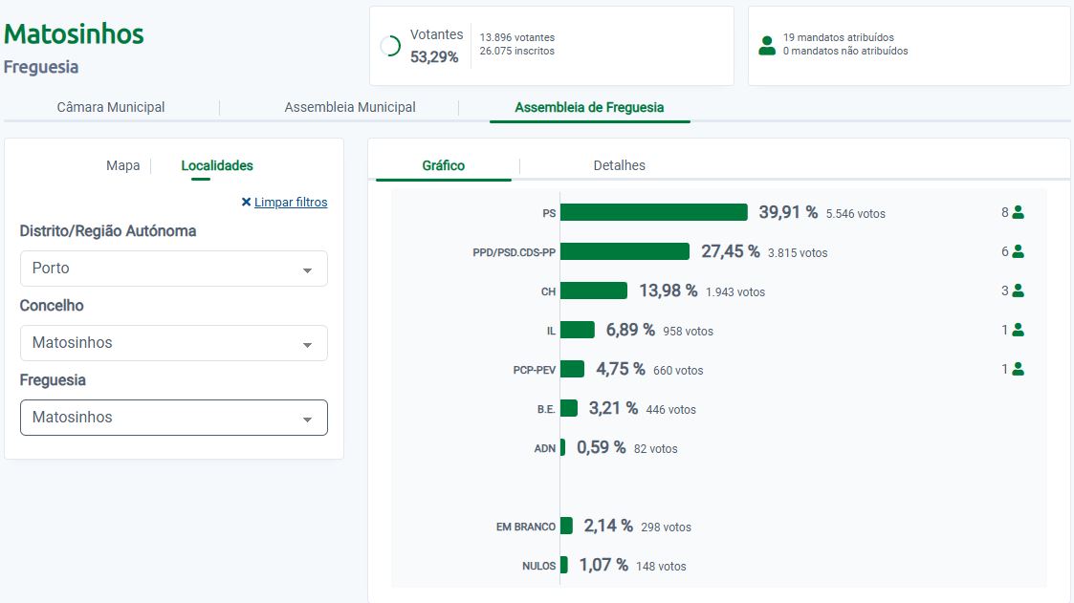Click the CH mandates person icon
Viewport: 1074px width, 603px height.
click(1018, 291)
